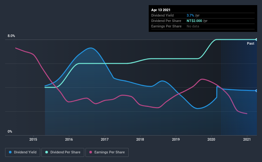This screenshot has width=262, height=162.
Task: Select the Dividend Per Share endpoint marker
Action: pos(257,40)
